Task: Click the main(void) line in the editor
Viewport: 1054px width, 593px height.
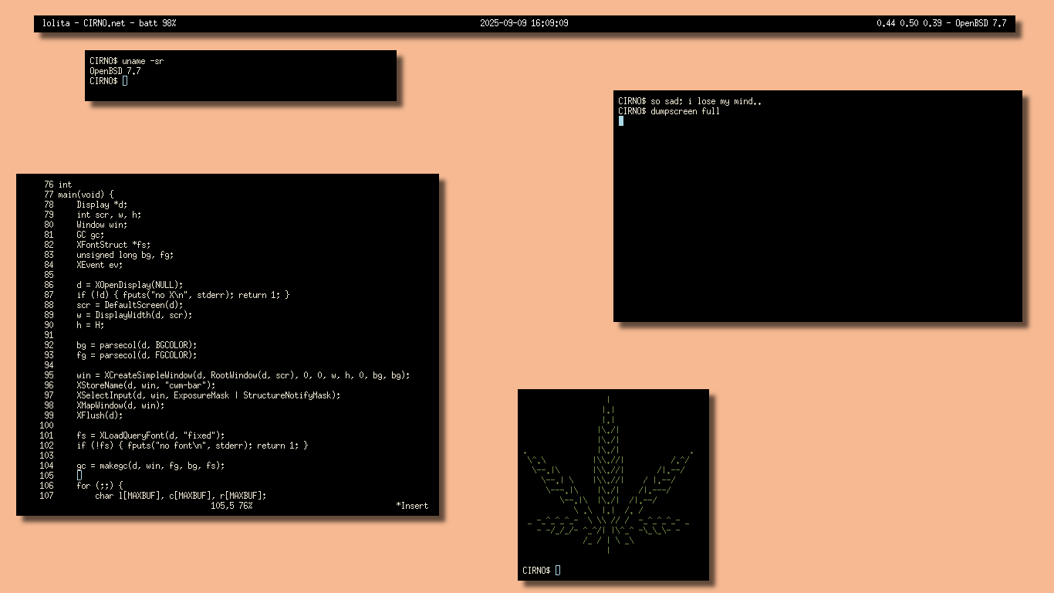Action: (86, 195)
